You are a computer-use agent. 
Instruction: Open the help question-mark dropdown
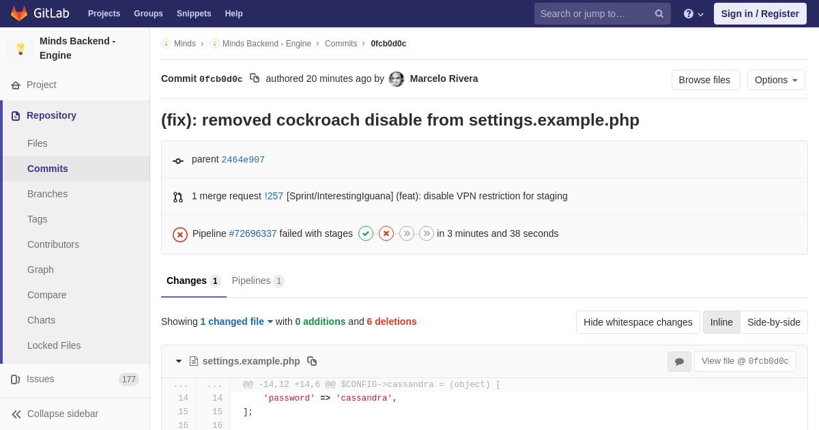click(693, 14)
